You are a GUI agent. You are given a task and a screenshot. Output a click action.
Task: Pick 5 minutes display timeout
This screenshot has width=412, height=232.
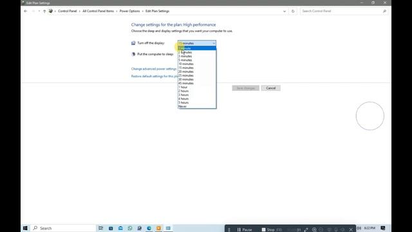coord(197,60)
